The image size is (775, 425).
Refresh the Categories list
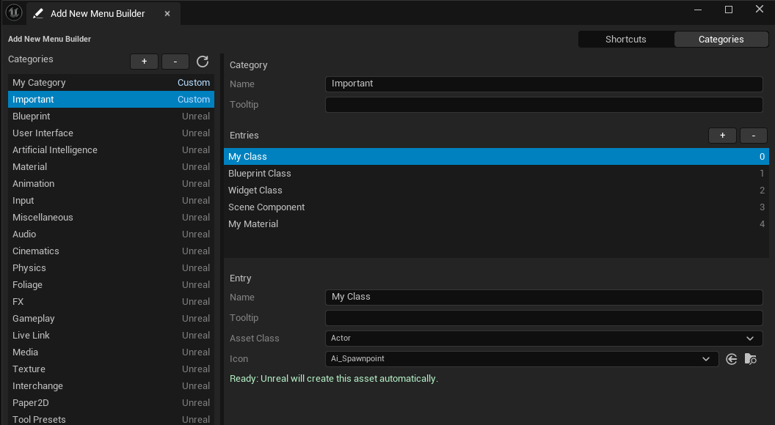[202, 62]
